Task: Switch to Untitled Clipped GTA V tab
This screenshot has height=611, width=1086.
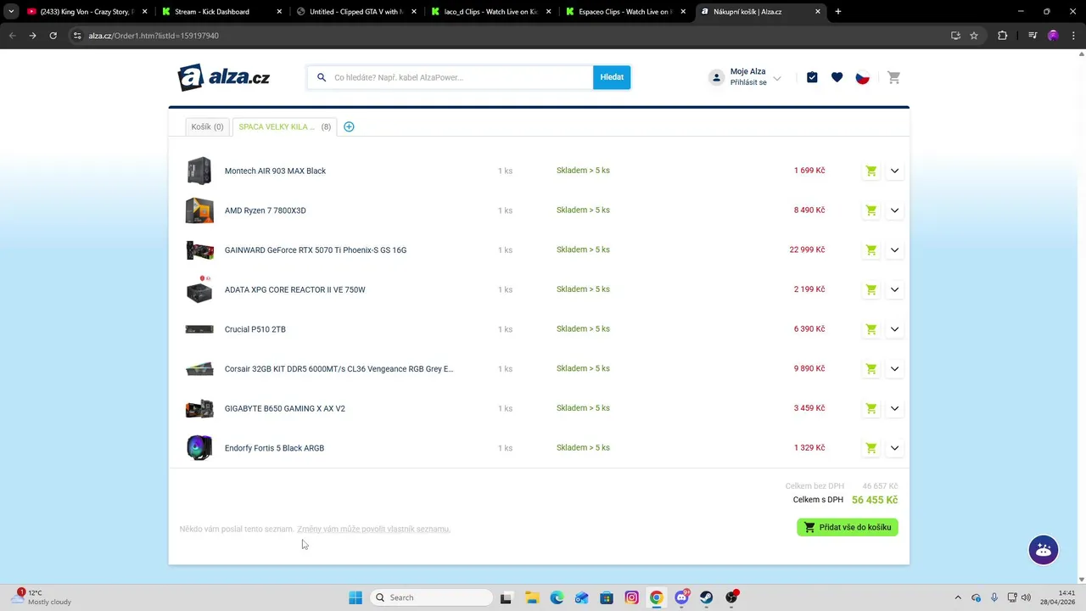Action: click(x=357, y=12)
